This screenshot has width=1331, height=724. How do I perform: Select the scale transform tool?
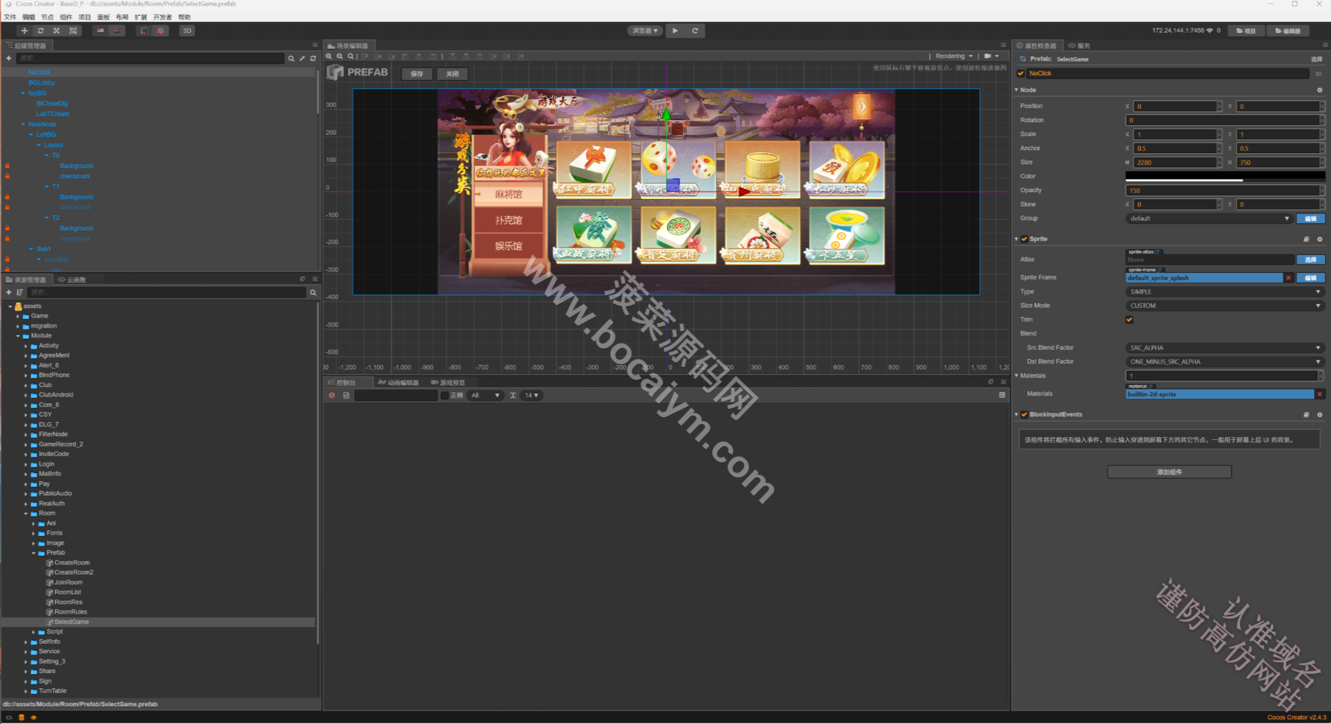(x=57, y=31)
